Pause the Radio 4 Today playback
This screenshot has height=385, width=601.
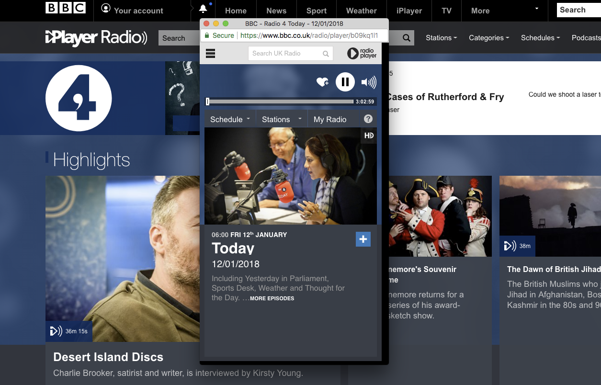tap(345, 82)
